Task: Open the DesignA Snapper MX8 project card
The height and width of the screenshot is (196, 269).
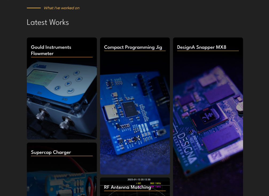Action: (x=208, y=117)
